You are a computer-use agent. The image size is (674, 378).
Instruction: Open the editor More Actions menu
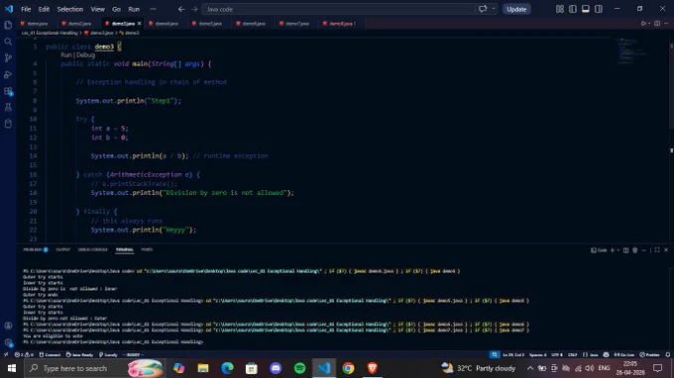(x=666, y=24)
